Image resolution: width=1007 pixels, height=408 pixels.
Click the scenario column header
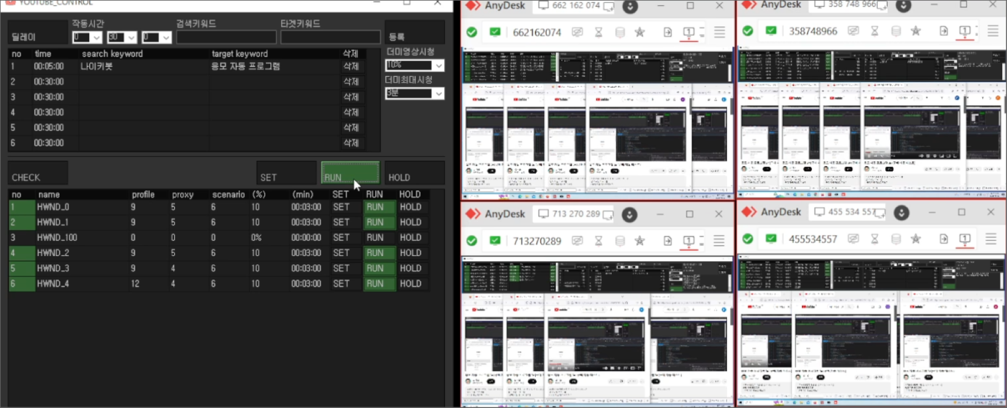(229, 194)
